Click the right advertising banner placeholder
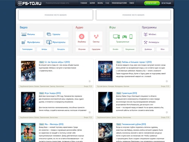The height and width of the screenshot is (142, 189). 133,15
